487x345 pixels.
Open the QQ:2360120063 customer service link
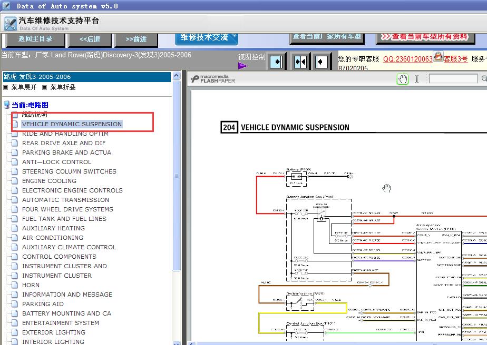coord(408,59)
